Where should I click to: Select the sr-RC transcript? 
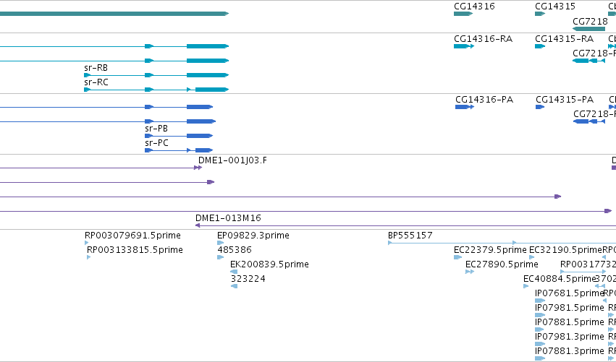tap(156, 90)
